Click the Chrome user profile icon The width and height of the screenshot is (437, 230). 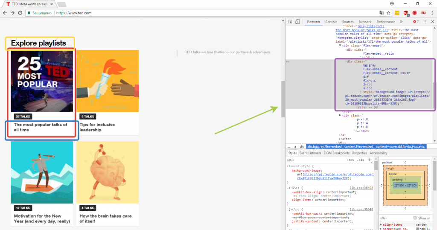pos(392,3)
